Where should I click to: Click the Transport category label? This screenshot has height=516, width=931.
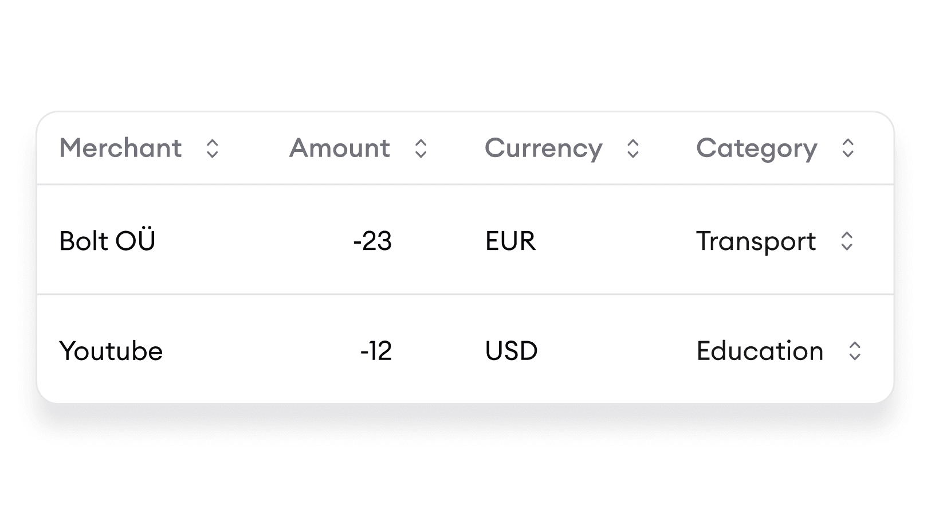pos(756,241)
